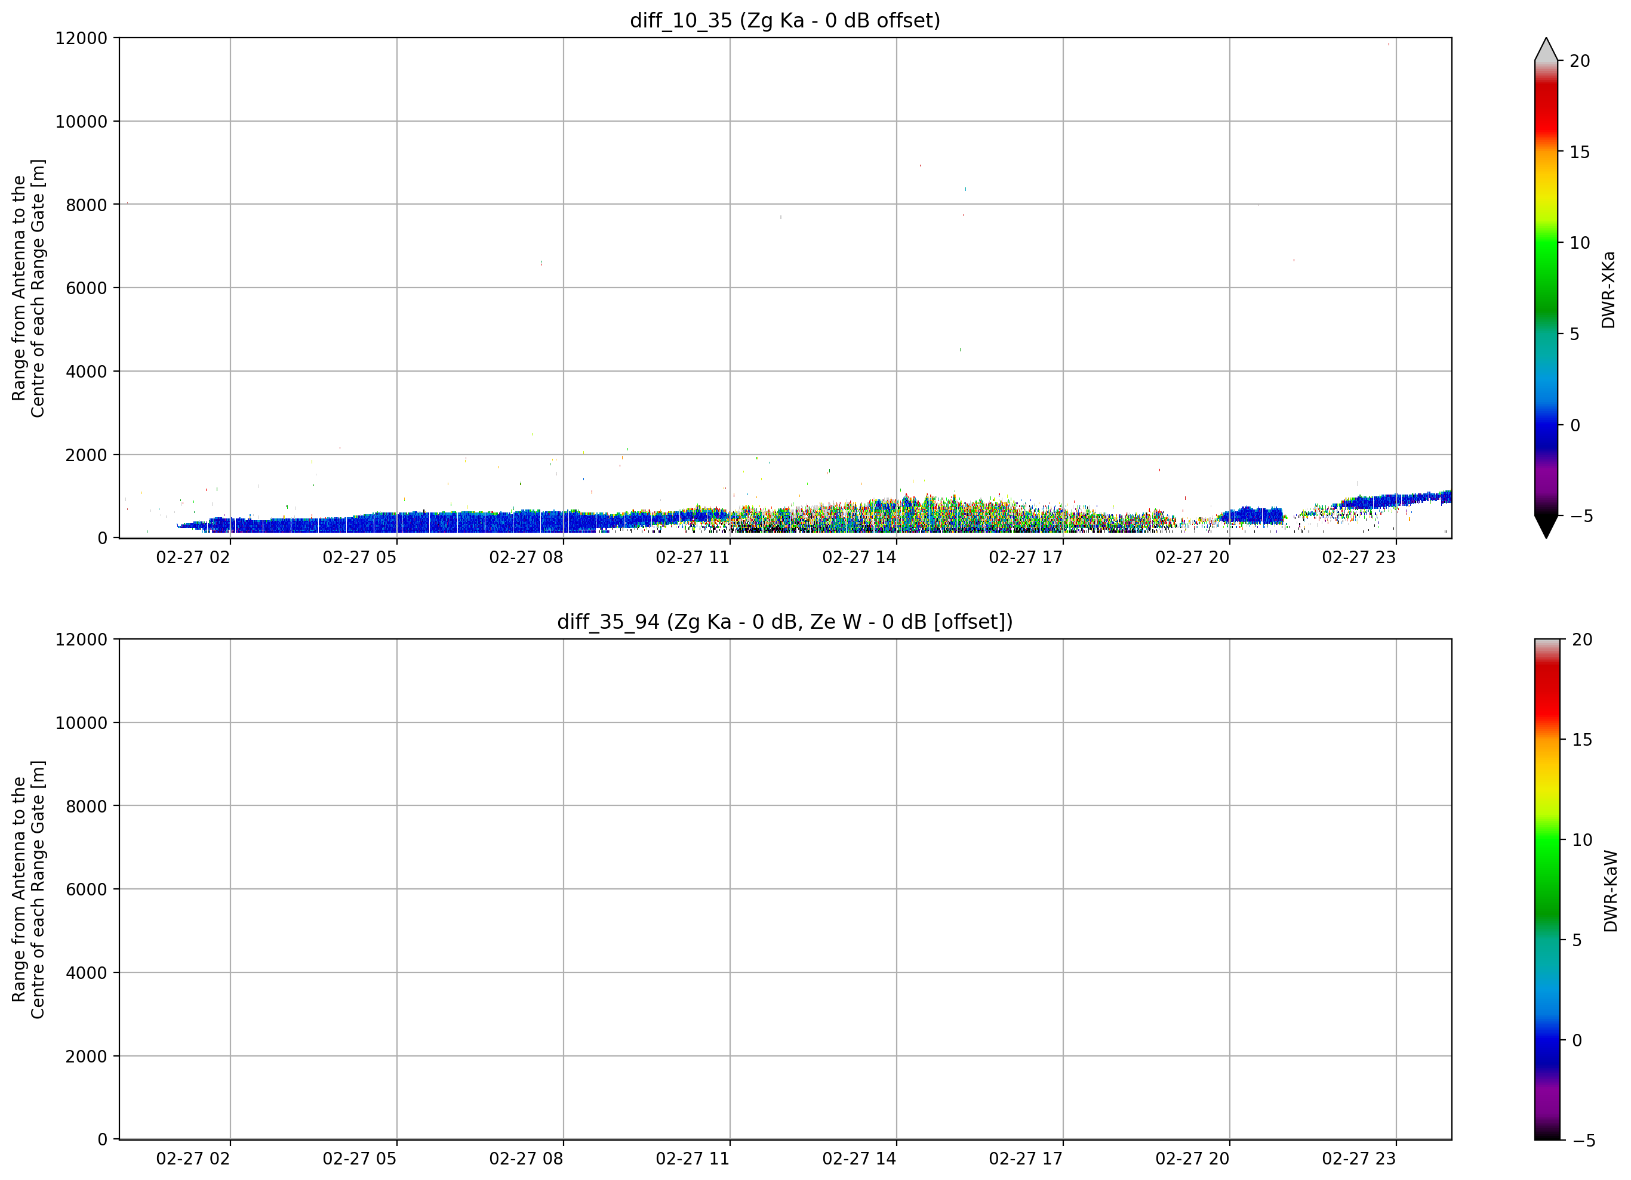Viewport: 1631px width, 1180px height.
Task: Click the "15" tick on the DWR-KaW colorbar
Action: 1582,740
